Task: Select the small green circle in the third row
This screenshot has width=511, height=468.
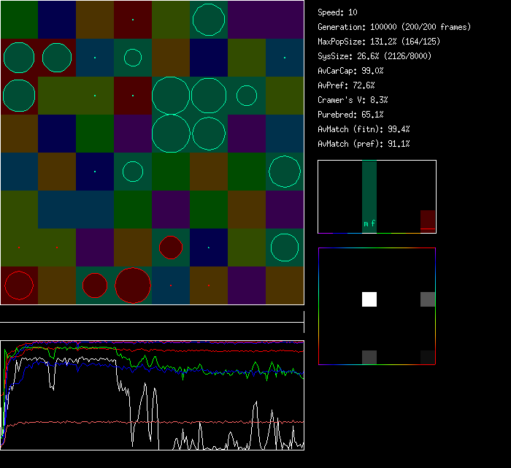Action: (x=247, y=96)
